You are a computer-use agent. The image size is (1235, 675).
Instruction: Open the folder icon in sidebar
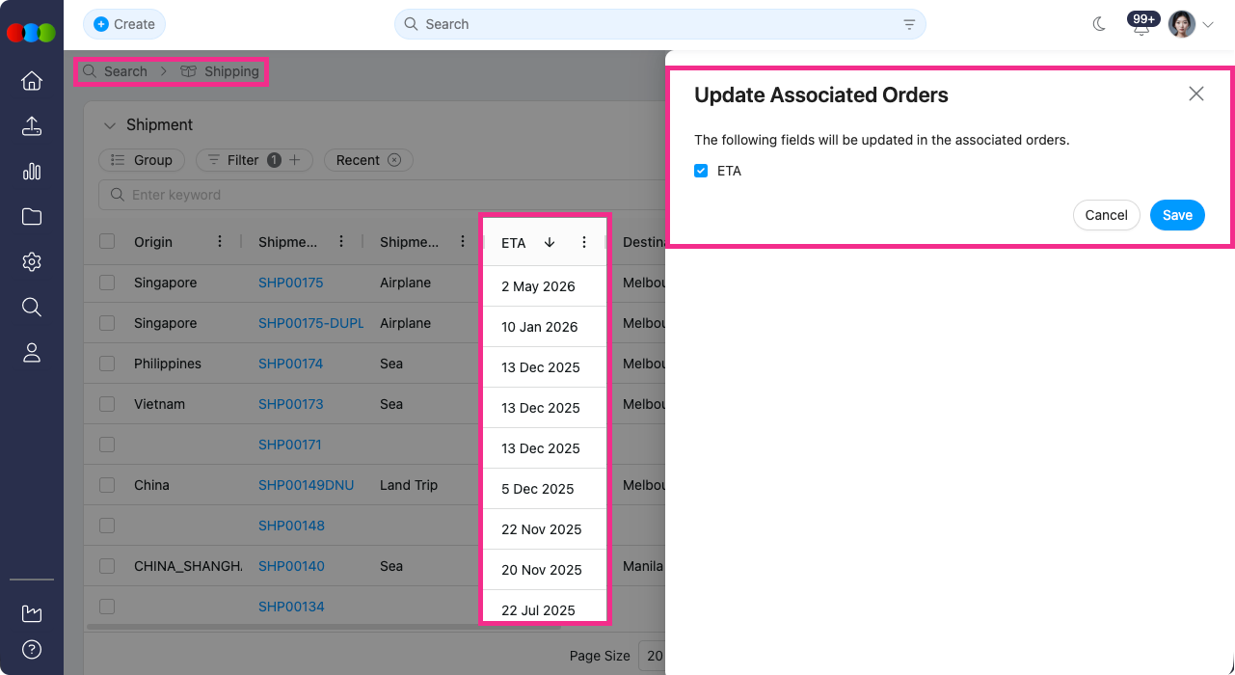point(32,217)
